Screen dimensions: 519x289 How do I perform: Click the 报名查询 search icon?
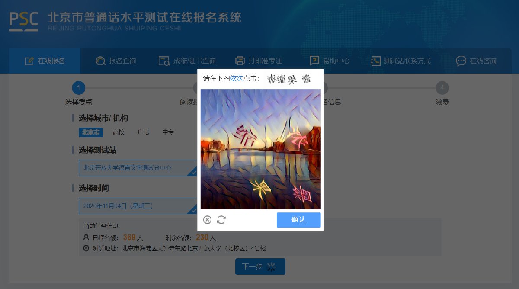(100, 61)
